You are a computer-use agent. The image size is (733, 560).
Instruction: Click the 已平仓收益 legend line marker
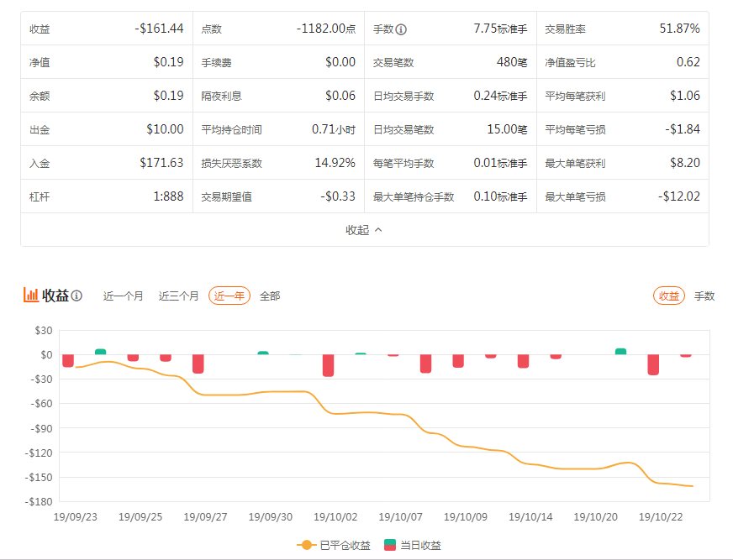[307, 545]
